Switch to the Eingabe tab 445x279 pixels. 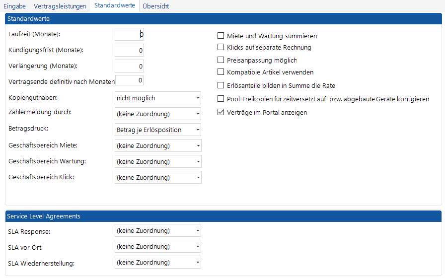point(15,6)
